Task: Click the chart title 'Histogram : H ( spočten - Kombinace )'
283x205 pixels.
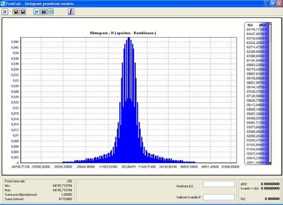Action: point(123,33)
